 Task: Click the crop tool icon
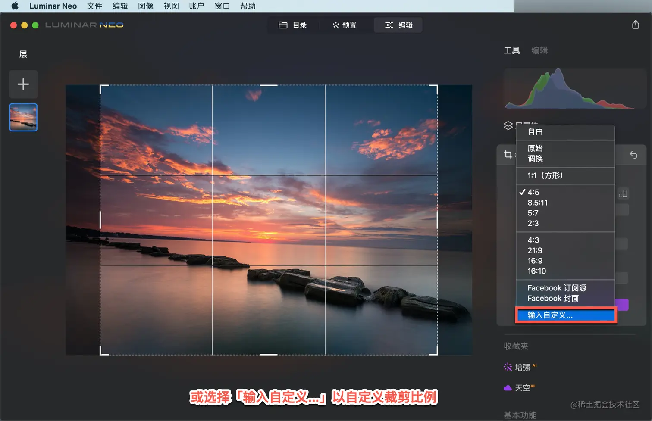pyautogui.click(x=508, y=155)
